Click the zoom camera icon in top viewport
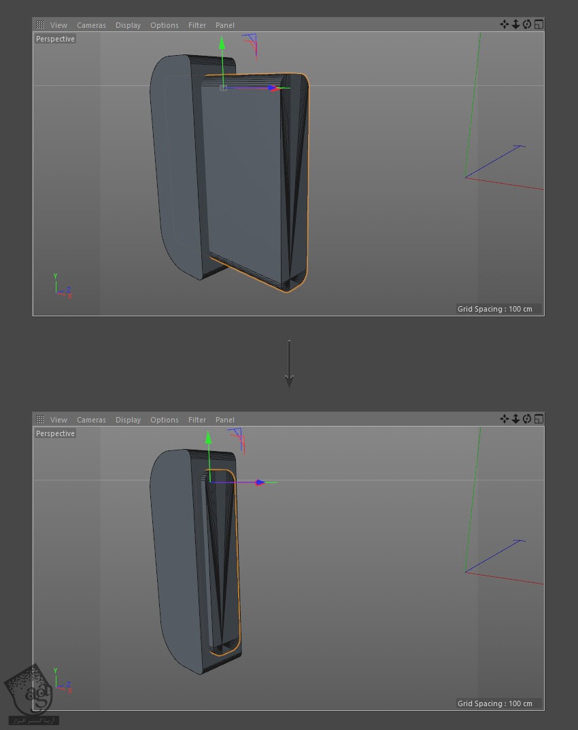Screen dimensions: 578x730 tap(515, 24)
